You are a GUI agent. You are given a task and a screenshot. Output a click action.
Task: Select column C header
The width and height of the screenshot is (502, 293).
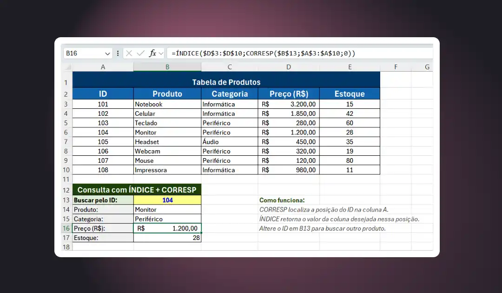point(230,67)
